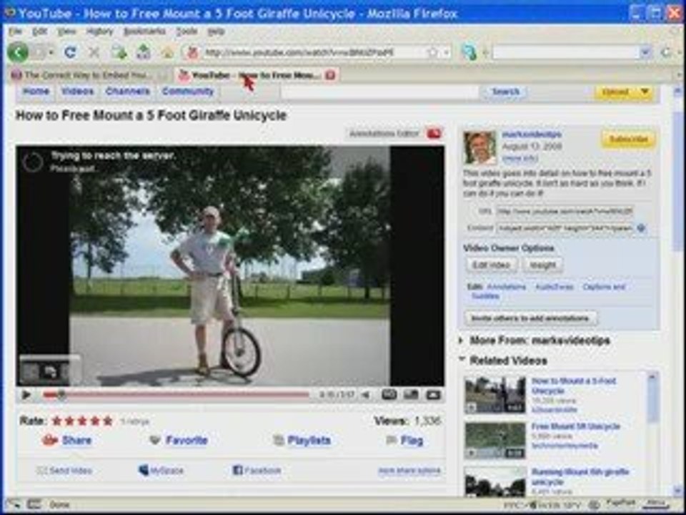Open the Tools menu
686x515 pixels.
click(x=187, y=31)
